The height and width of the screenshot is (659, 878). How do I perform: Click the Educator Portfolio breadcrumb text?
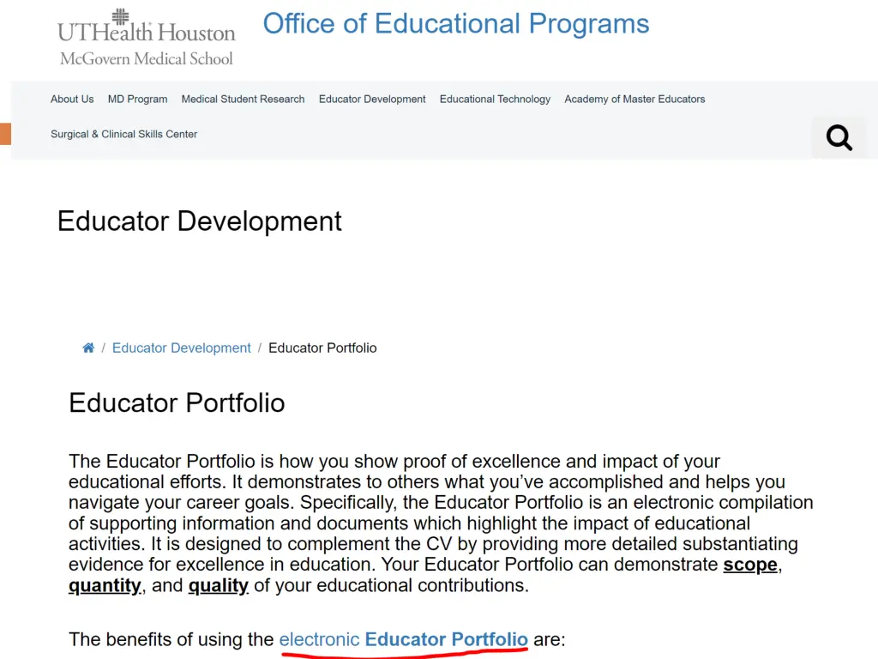tap(322, 348)
